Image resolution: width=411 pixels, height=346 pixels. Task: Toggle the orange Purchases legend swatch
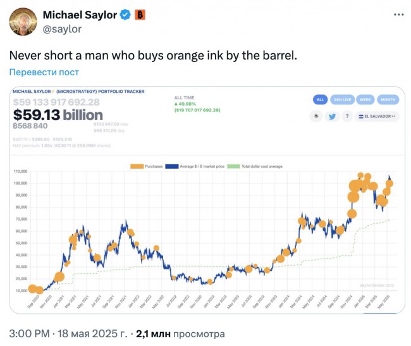pos(137,166)
